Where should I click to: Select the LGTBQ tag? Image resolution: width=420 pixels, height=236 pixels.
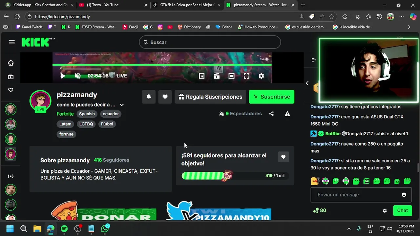(x=86, y=124)
